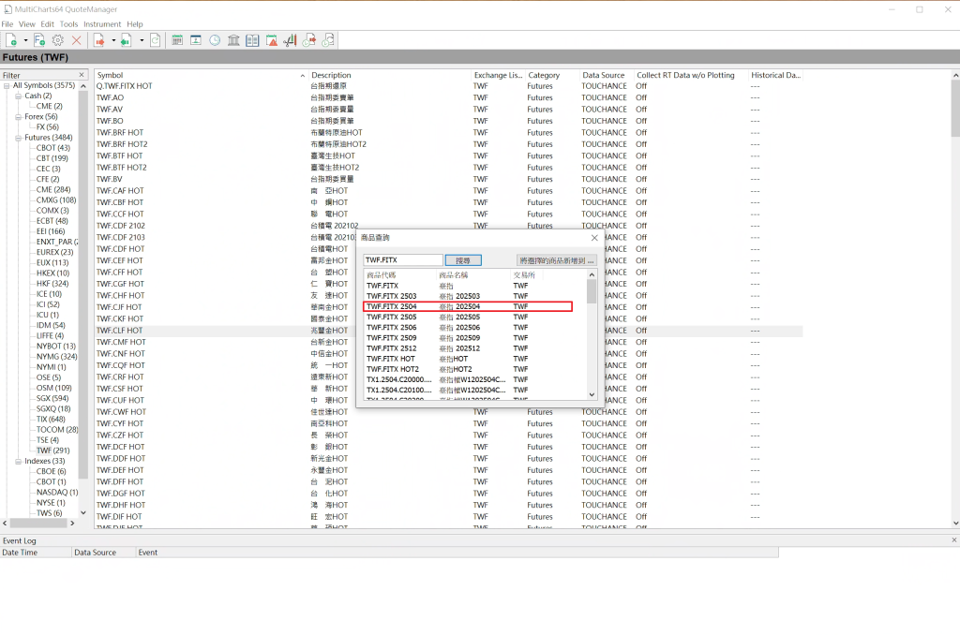Screen dimensions: 960x635
Task: Click the calendar with warning triangle icon
Action: (x=272, y=40)
